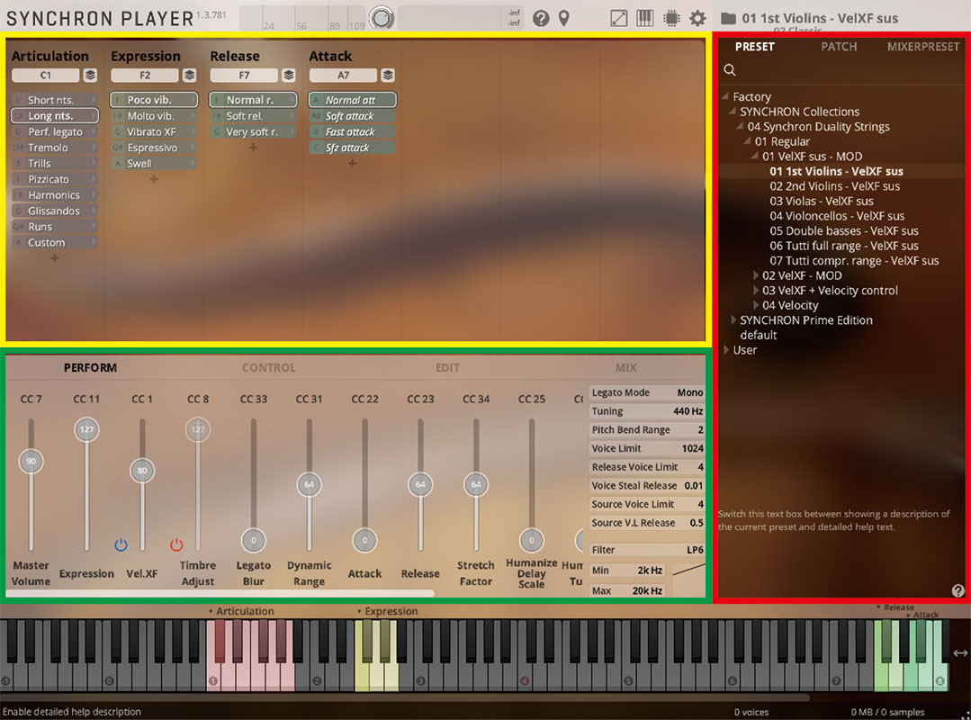
Task: Click the layers icon next to Release F7
Action: 289,75
